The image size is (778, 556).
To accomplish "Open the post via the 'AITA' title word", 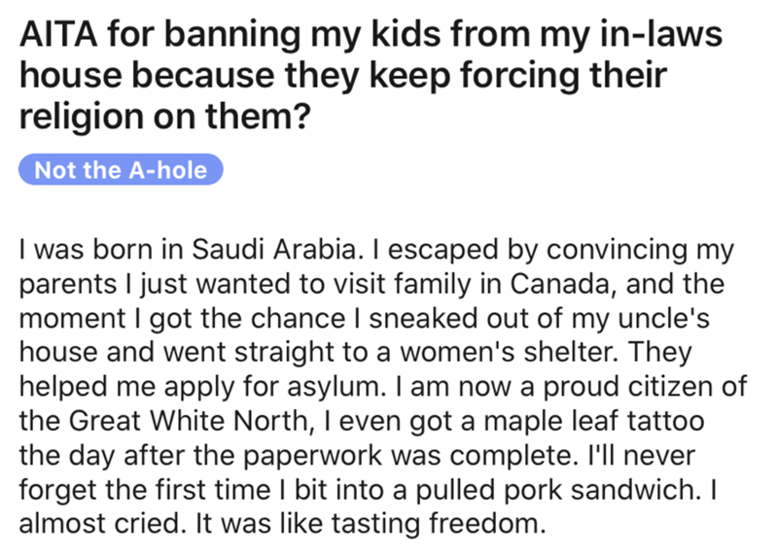I will point(58,34).
